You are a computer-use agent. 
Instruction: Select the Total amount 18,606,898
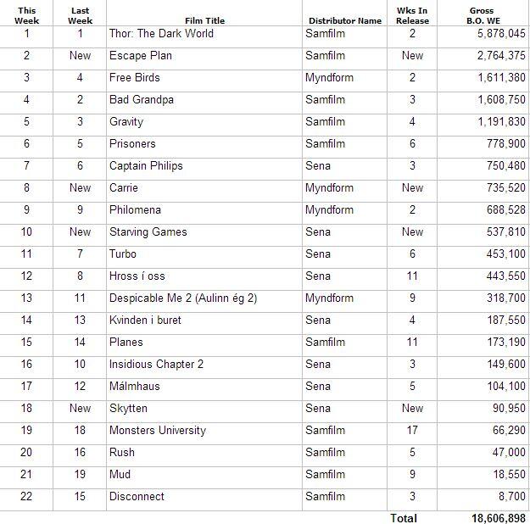tap(499, 518)
